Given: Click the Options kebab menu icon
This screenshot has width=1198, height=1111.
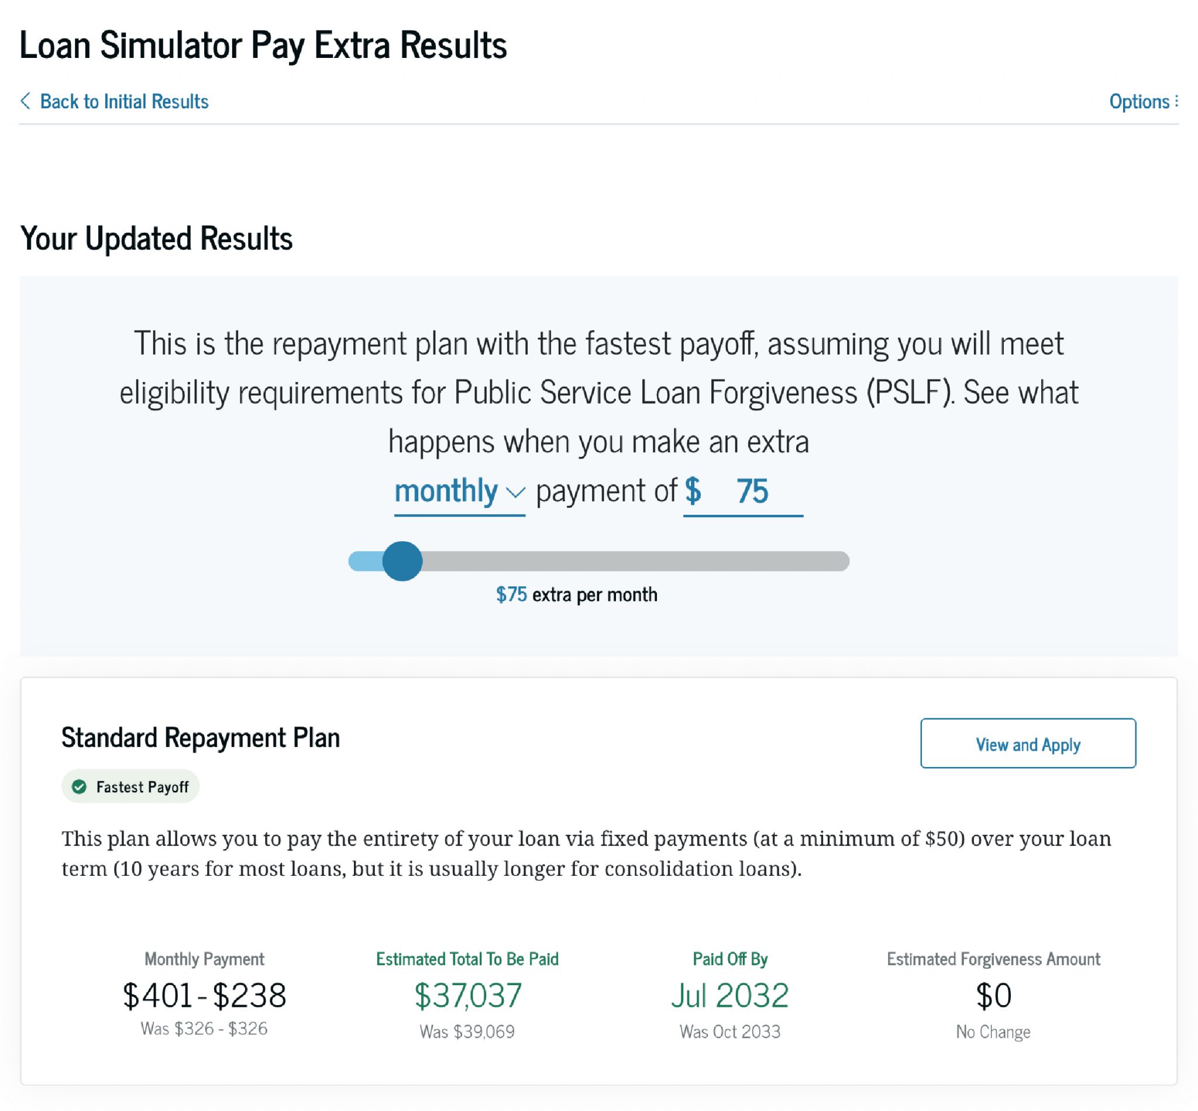Looking at the screenshot, I should tap(1177, 101).
